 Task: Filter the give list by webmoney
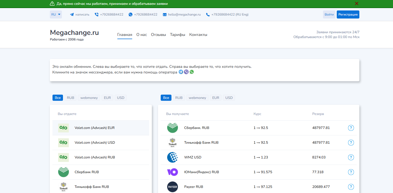pos(89,98)
